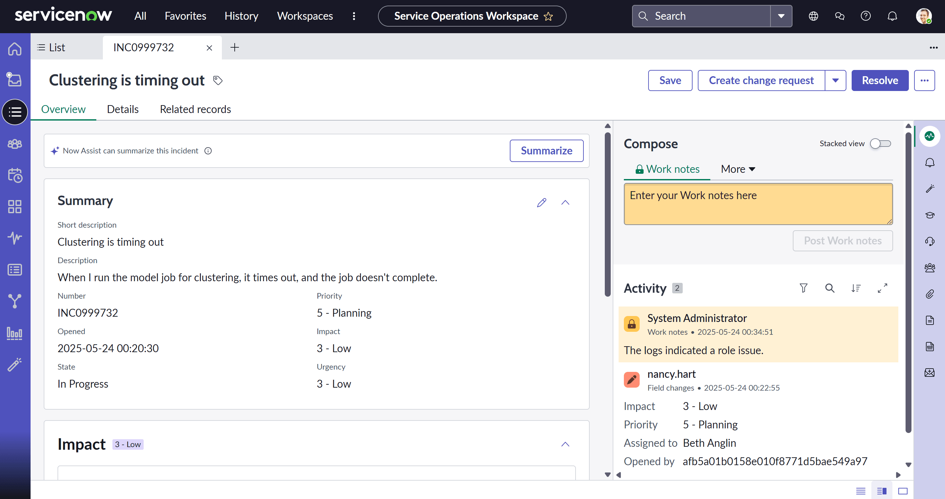This screenshot has height=499, width=945.
Task: Open Create change request dropdown arrow
Action: [835, 80]
